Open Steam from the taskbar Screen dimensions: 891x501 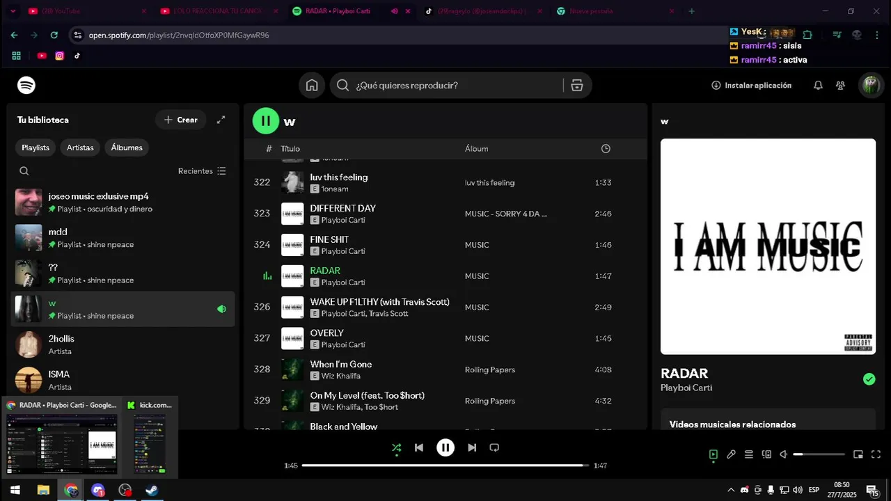152,490
